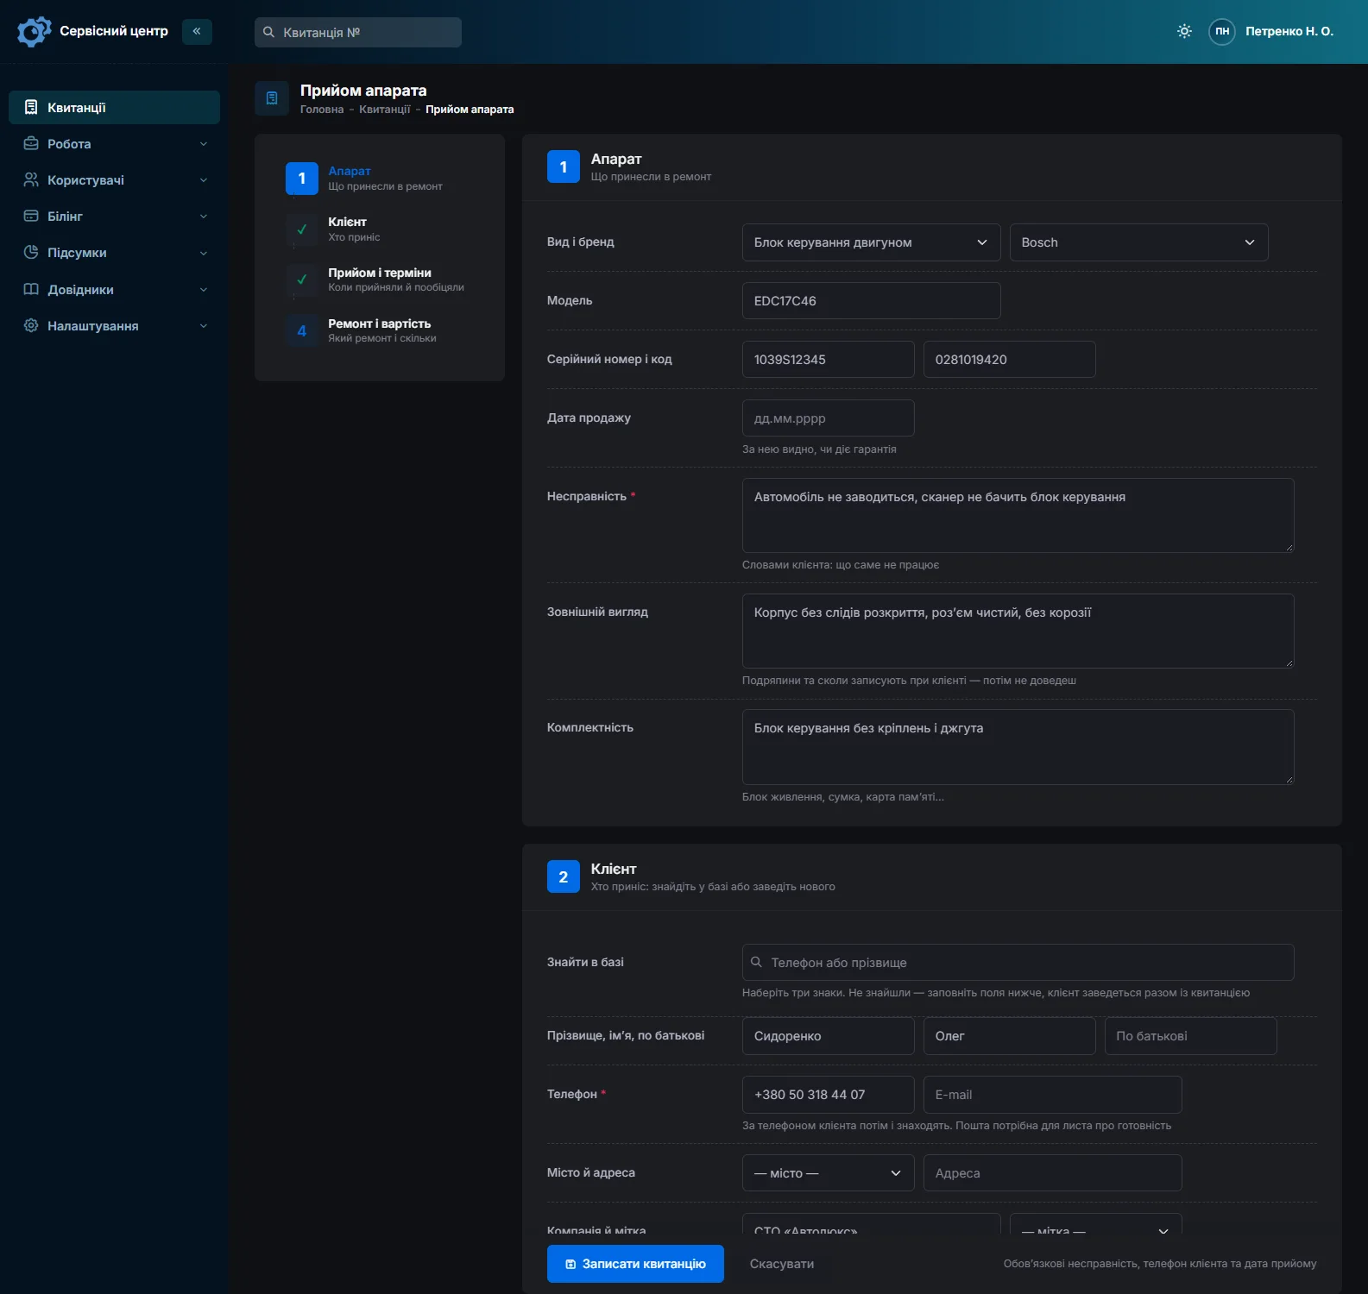Click the Налаштування gear icon
The height and width of the screenshot is (1294, 1368).
coord(31,325)
